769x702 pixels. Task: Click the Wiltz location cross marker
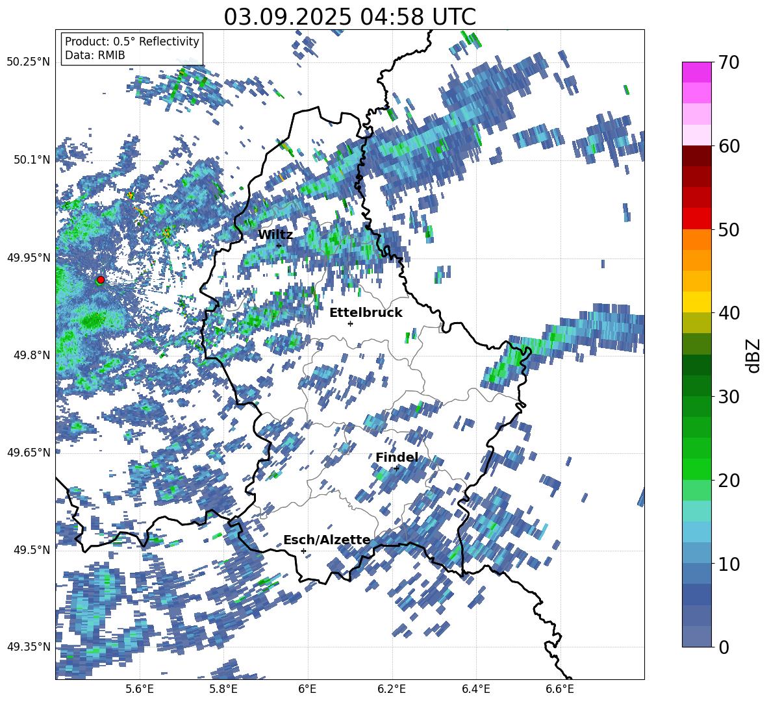tap(279, 245)
